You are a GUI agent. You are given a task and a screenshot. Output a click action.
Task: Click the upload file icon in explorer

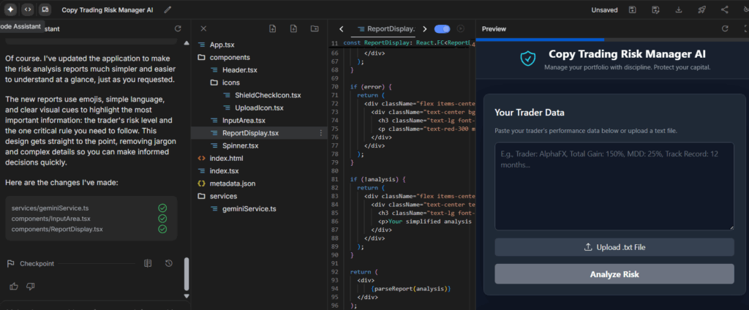coord(272,29)
